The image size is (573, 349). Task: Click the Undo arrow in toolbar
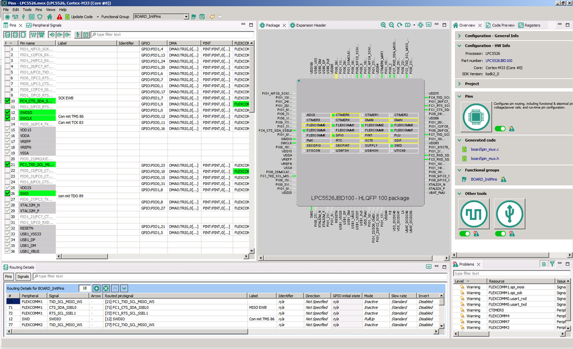pos(212,17)
